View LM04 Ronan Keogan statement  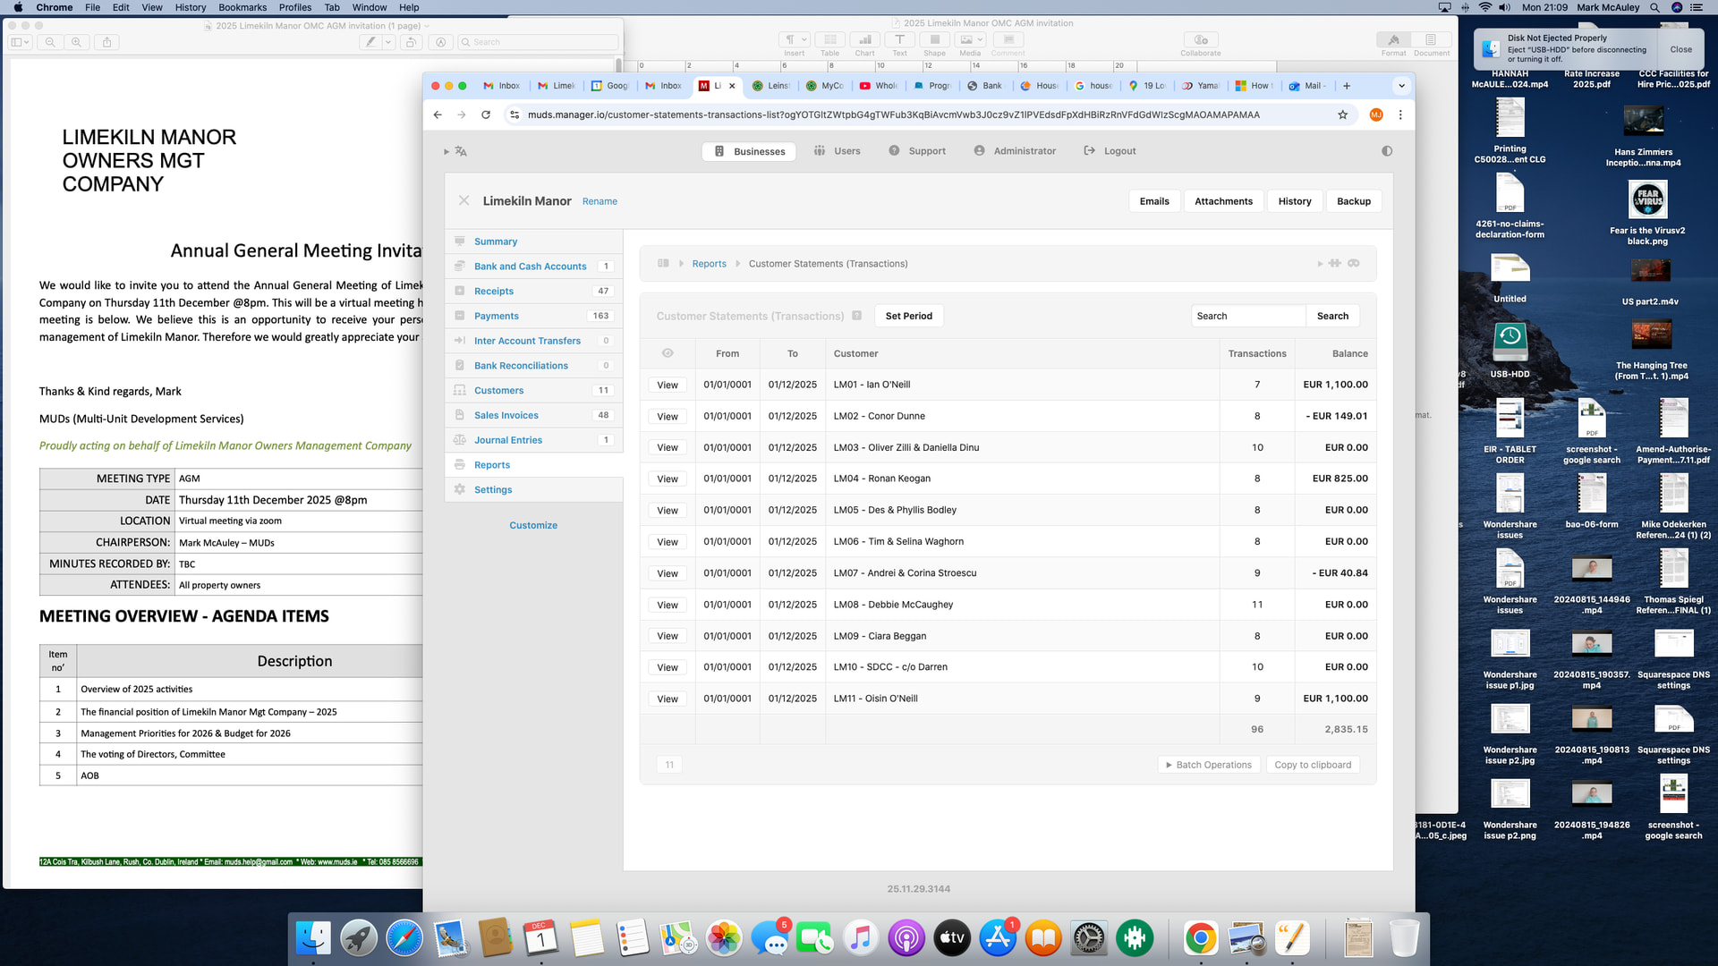click(668, 479)
